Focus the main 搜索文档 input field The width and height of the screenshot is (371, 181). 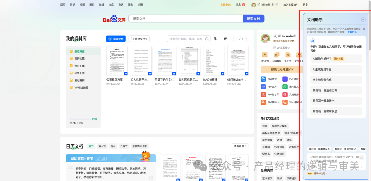coord(186,19)
